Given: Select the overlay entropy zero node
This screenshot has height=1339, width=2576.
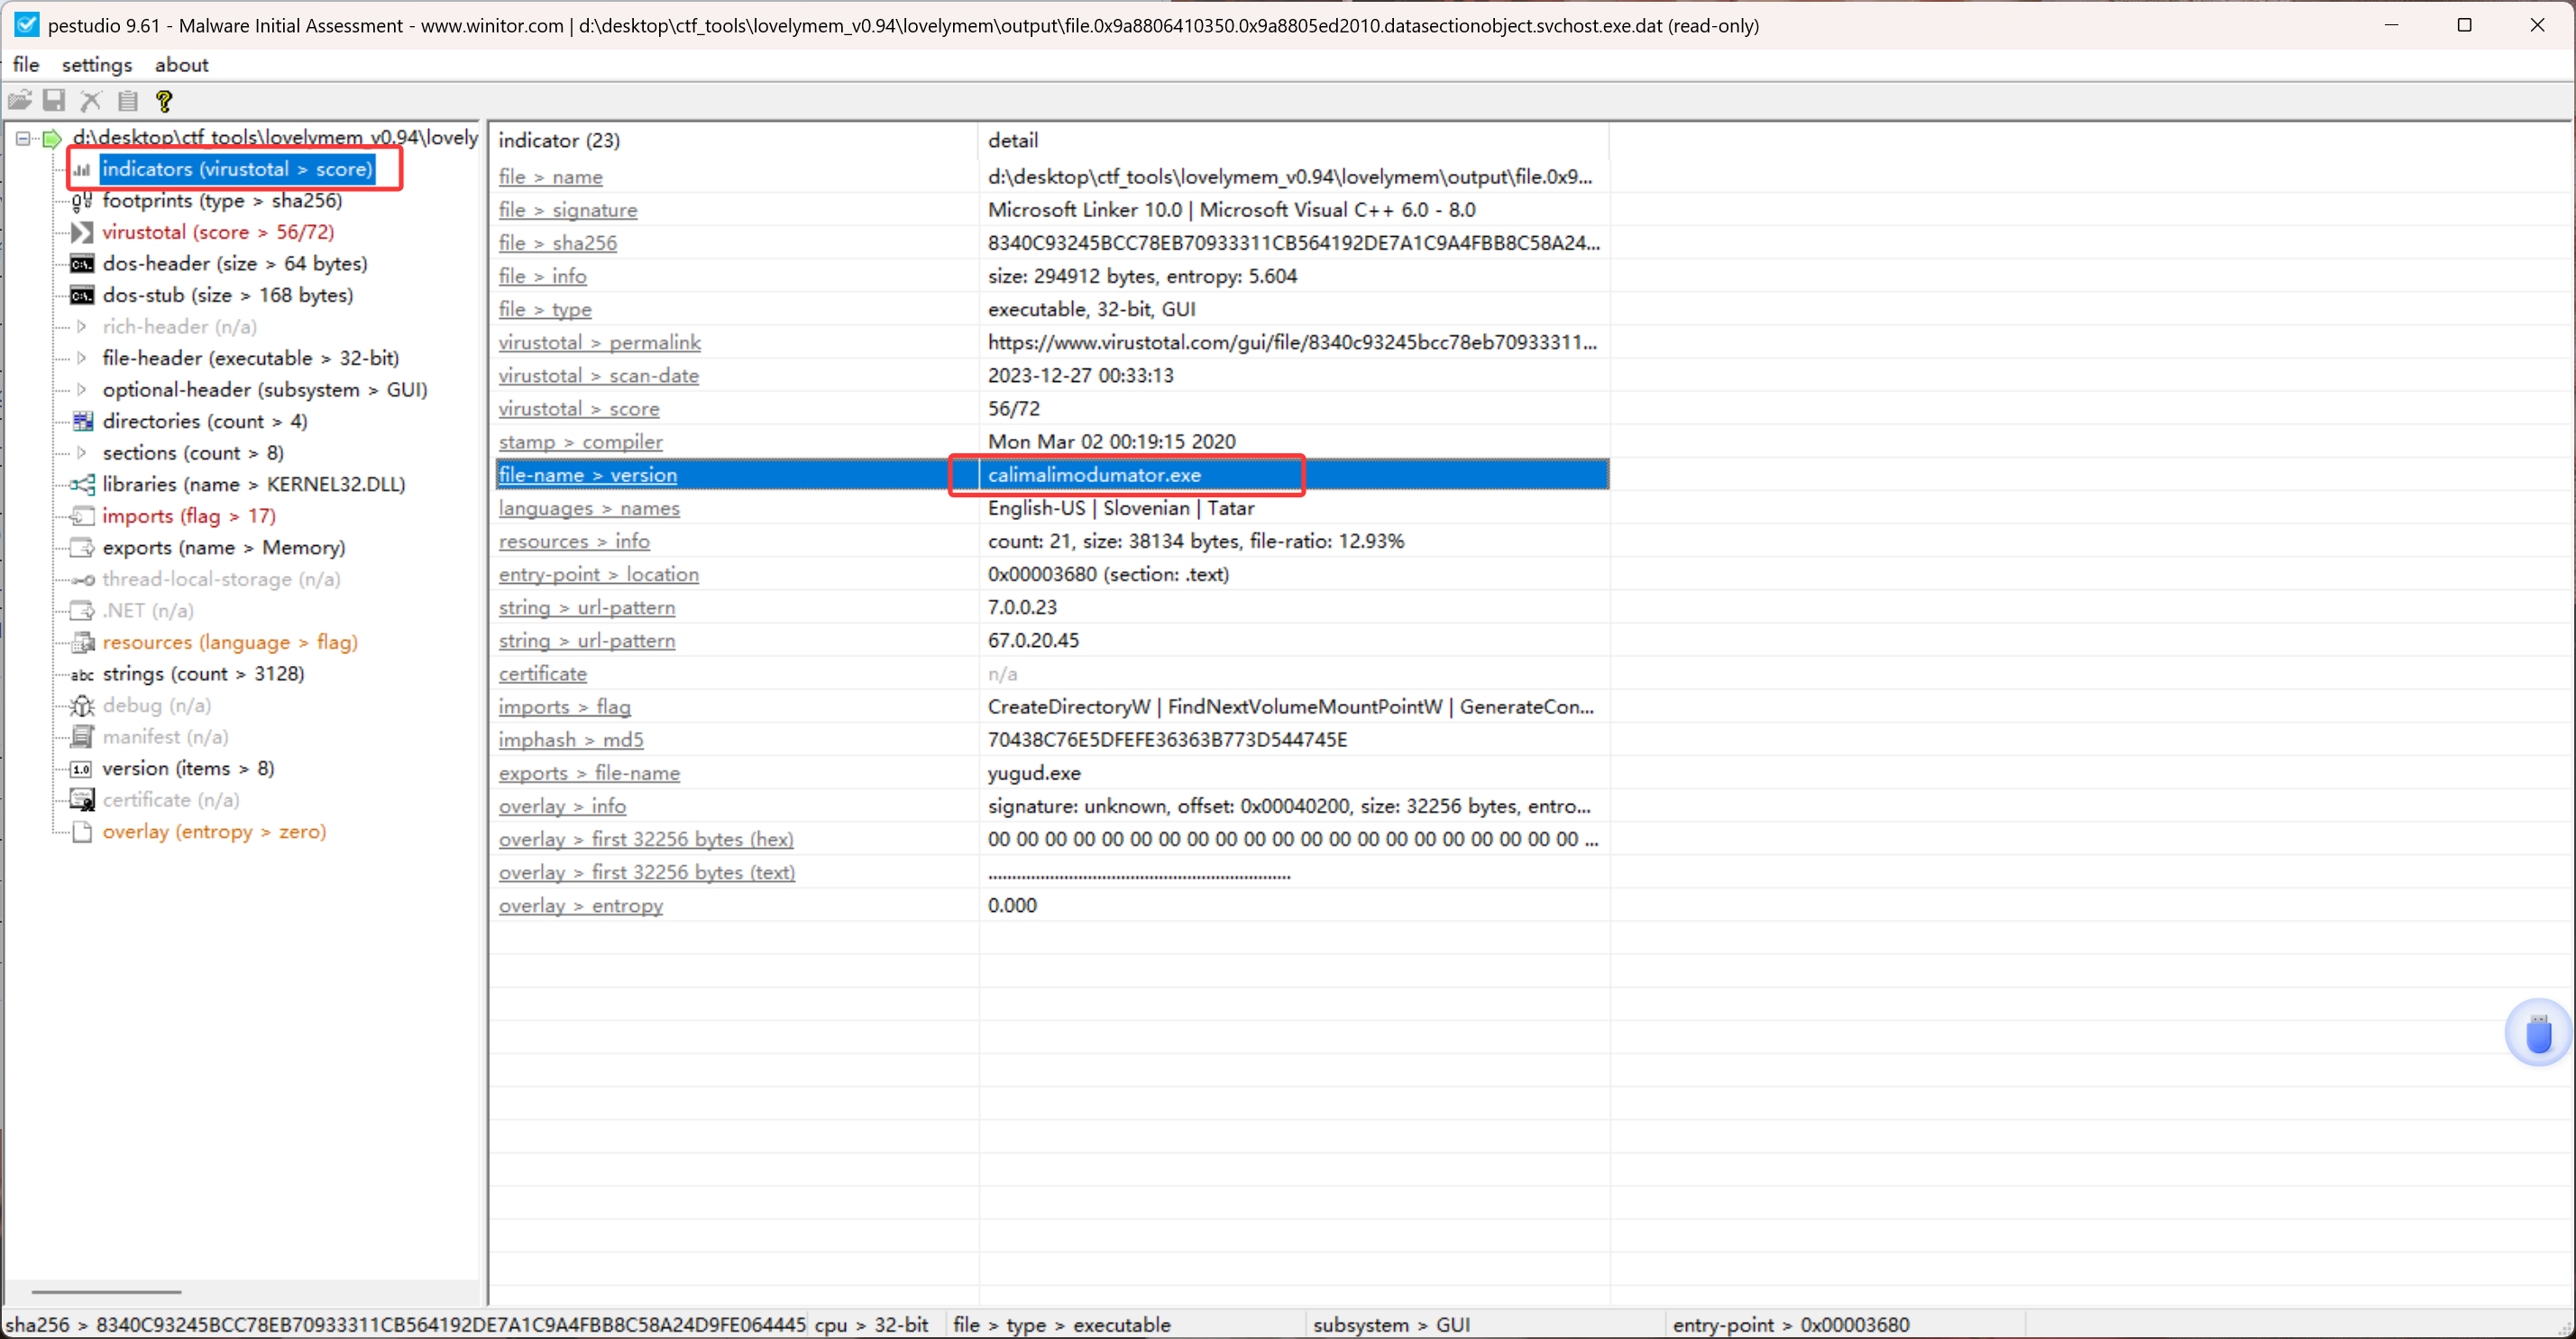Looking at the screenshot, I should [213, 833].
